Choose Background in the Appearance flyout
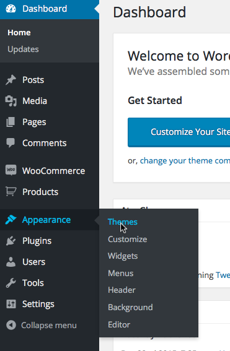Screen dimensions: 230x351 click(130, 307)
